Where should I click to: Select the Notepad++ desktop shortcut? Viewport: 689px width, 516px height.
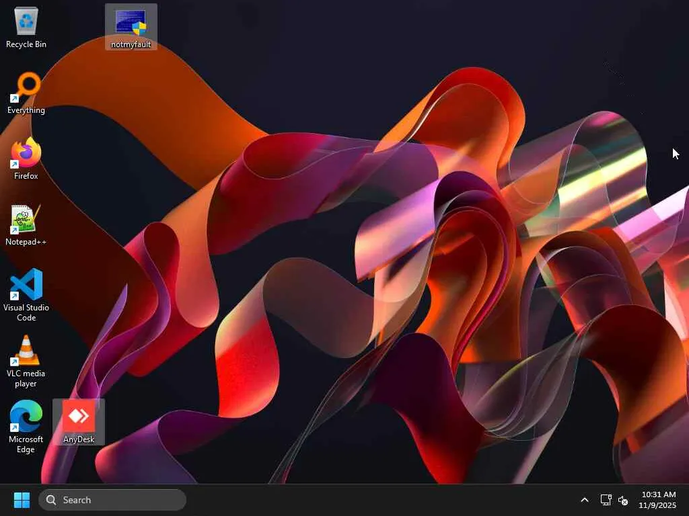pos(26,224)
